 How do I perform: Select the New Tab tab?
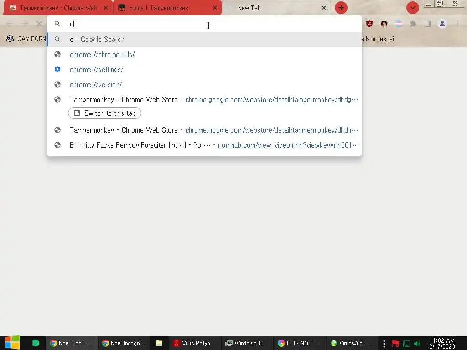(x=276, y=8)
